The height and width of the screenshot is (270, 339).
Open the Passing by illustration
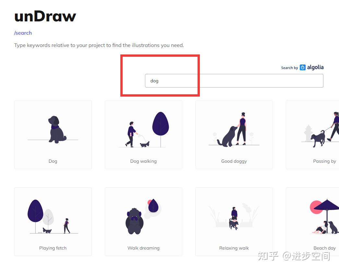pyautogui.click(x=312, y=135)
